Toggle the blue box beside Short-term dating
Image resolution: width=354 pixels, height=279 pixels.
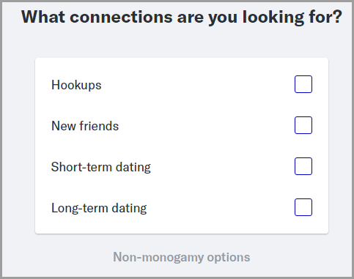[x=303, y=166]
